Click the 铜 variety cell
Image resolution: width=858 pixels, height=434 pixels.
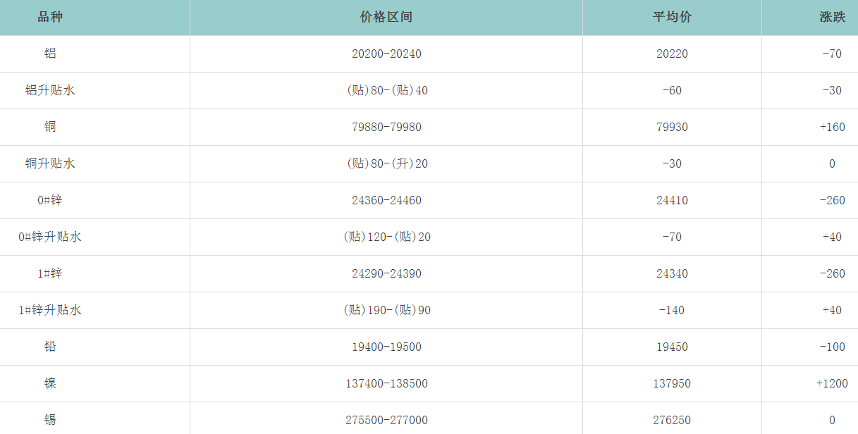[x=50, y=127]
